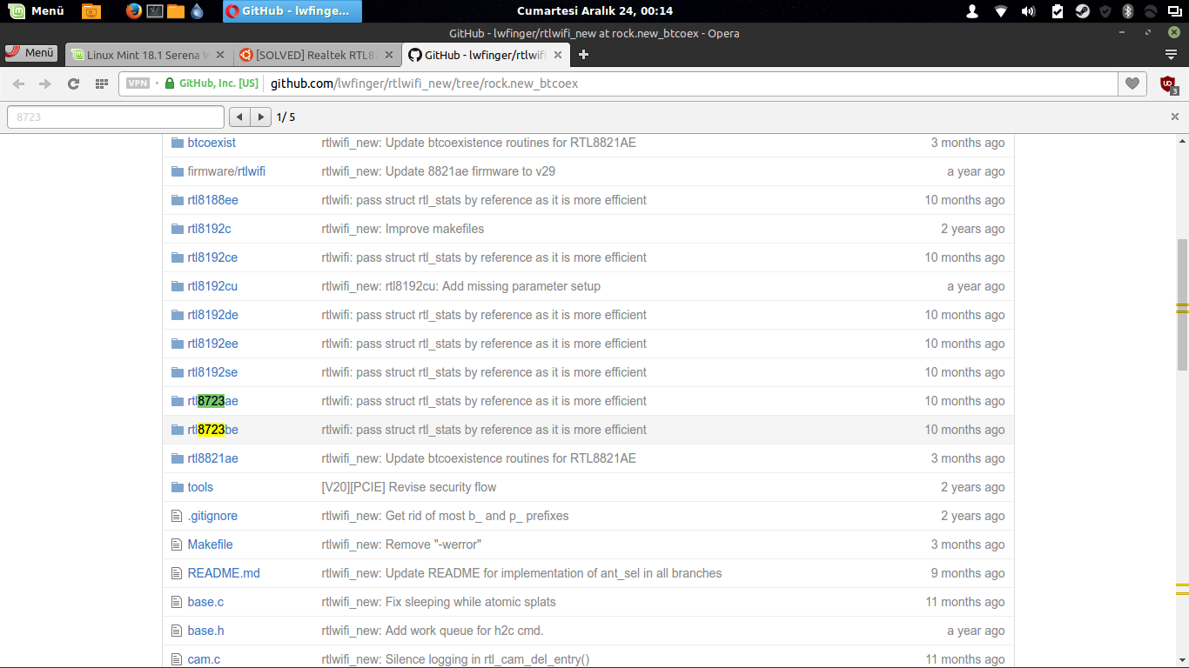1189x668 pixels.
Task: Open the btcoexist folder
Action: pos(212,143)
